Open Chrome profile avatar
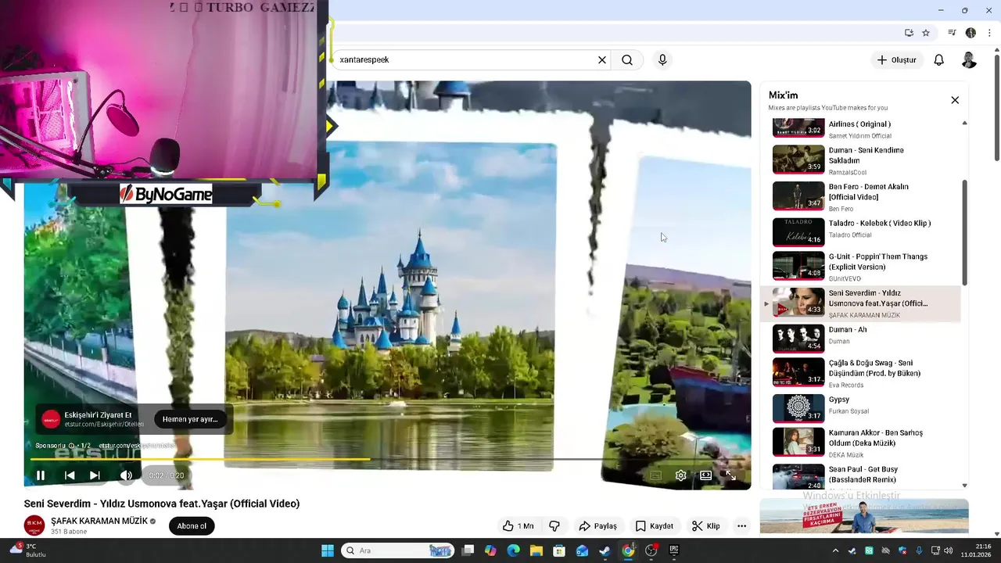1001x563 pixels. pos(971,33)
